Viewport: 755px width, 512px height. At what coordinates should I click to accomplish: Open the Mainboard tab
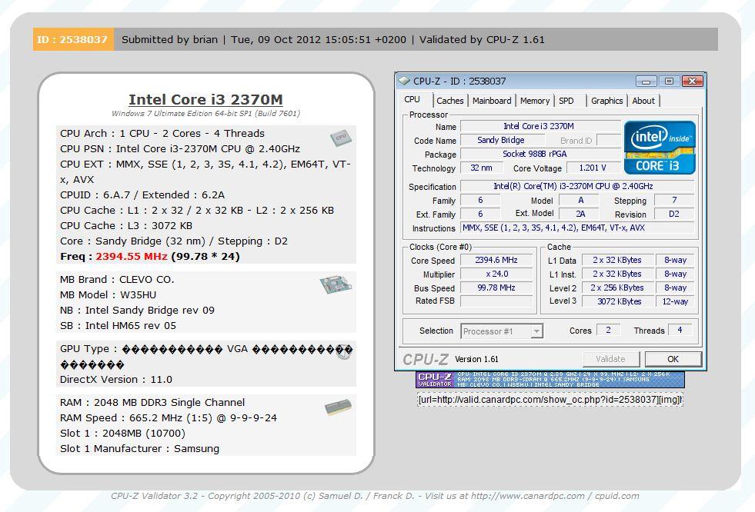coord(492,101)
